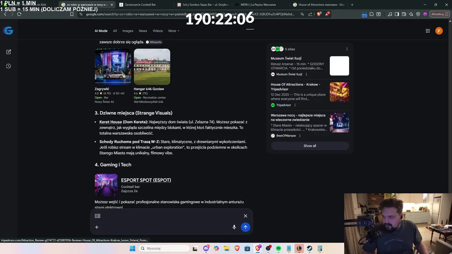Bookmark this page icon
452x254 pixels.
click(72, 14)
